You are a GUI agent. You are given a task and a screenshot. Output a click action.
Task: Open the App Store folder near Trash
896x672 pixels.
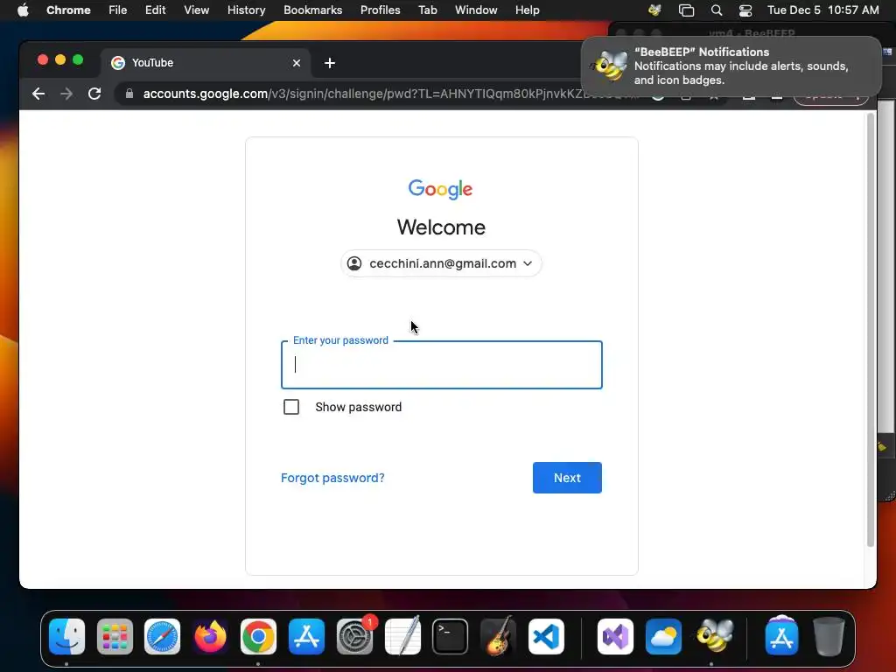781,635
